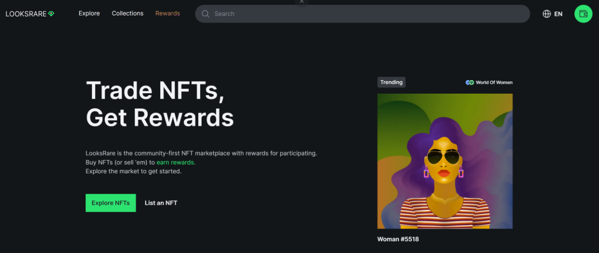Click the Woman #5518 title
The height and width of the screenshot is (253, 599).
point(398,239)
